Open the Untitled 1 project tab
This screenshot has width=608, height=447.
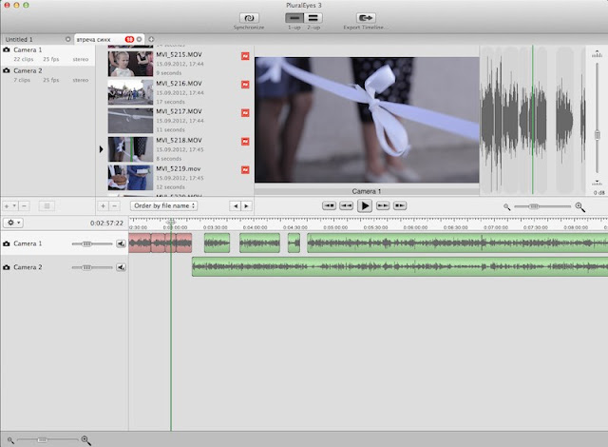(19, 39)
